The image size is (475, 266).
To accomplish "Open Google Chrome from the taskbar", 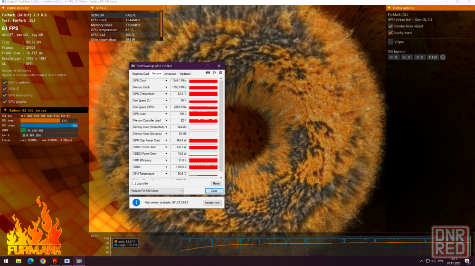I will pos(43,261).
